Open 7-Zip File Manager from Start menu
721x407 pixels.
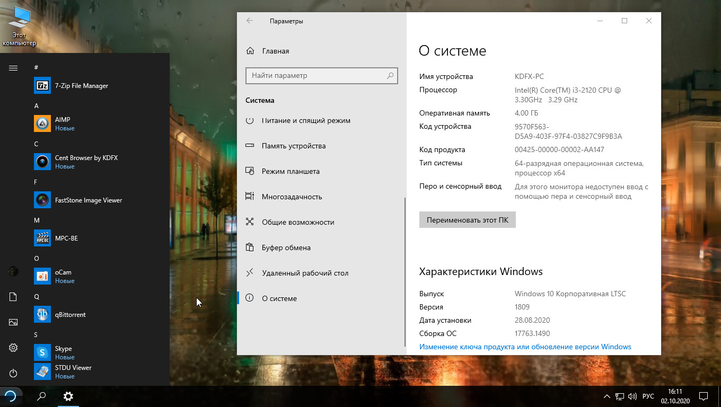pos(81,86)
